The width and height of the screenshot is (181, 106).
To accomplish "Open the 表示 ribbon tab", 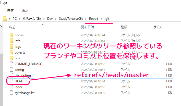I will click(x=25, y=10).
